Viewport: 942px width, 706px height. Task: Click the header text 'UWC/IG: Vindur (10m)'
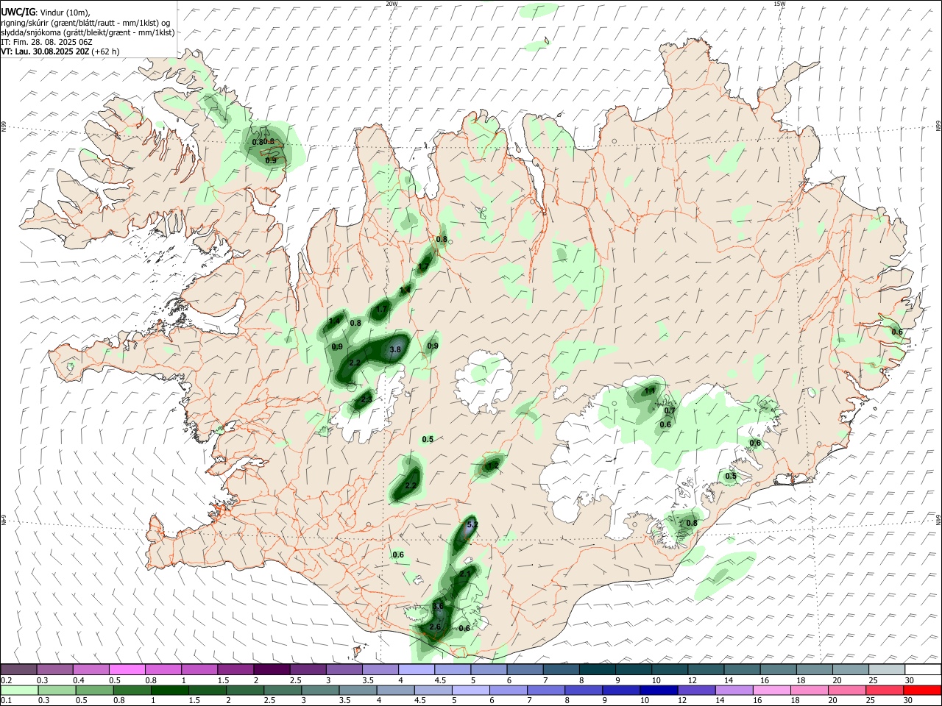coord(46,13)
